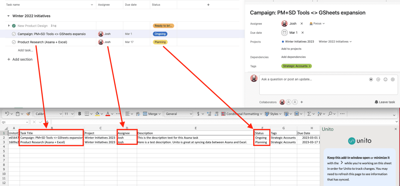Click the comment box to post an update
Image resolution: width=400 pixels, height=186 pixels.
(312, 85)
